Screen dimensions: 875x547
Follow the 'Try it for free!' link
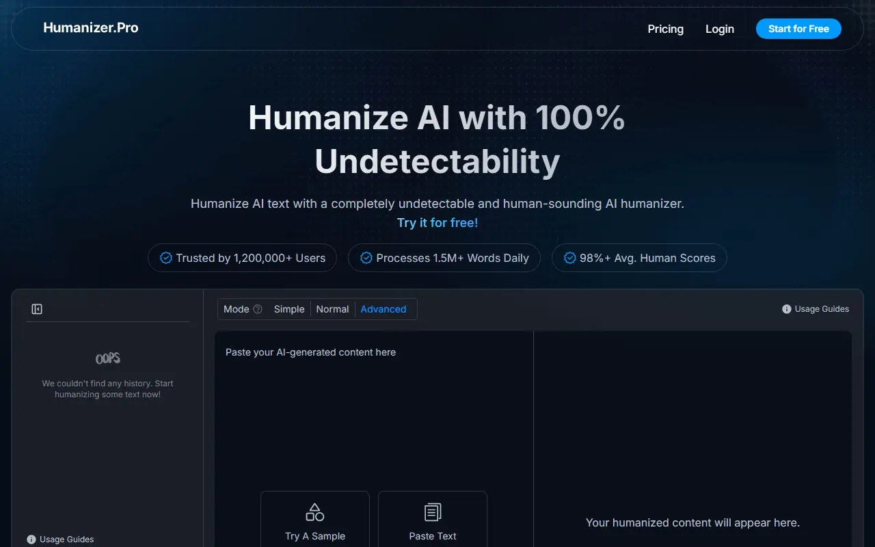[437, 223]
